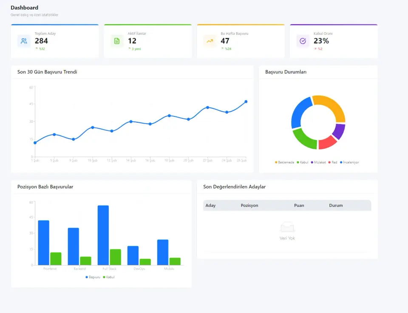Sort table by Puan column header
Screen dimensions: 408x313
tap(299, 206)
